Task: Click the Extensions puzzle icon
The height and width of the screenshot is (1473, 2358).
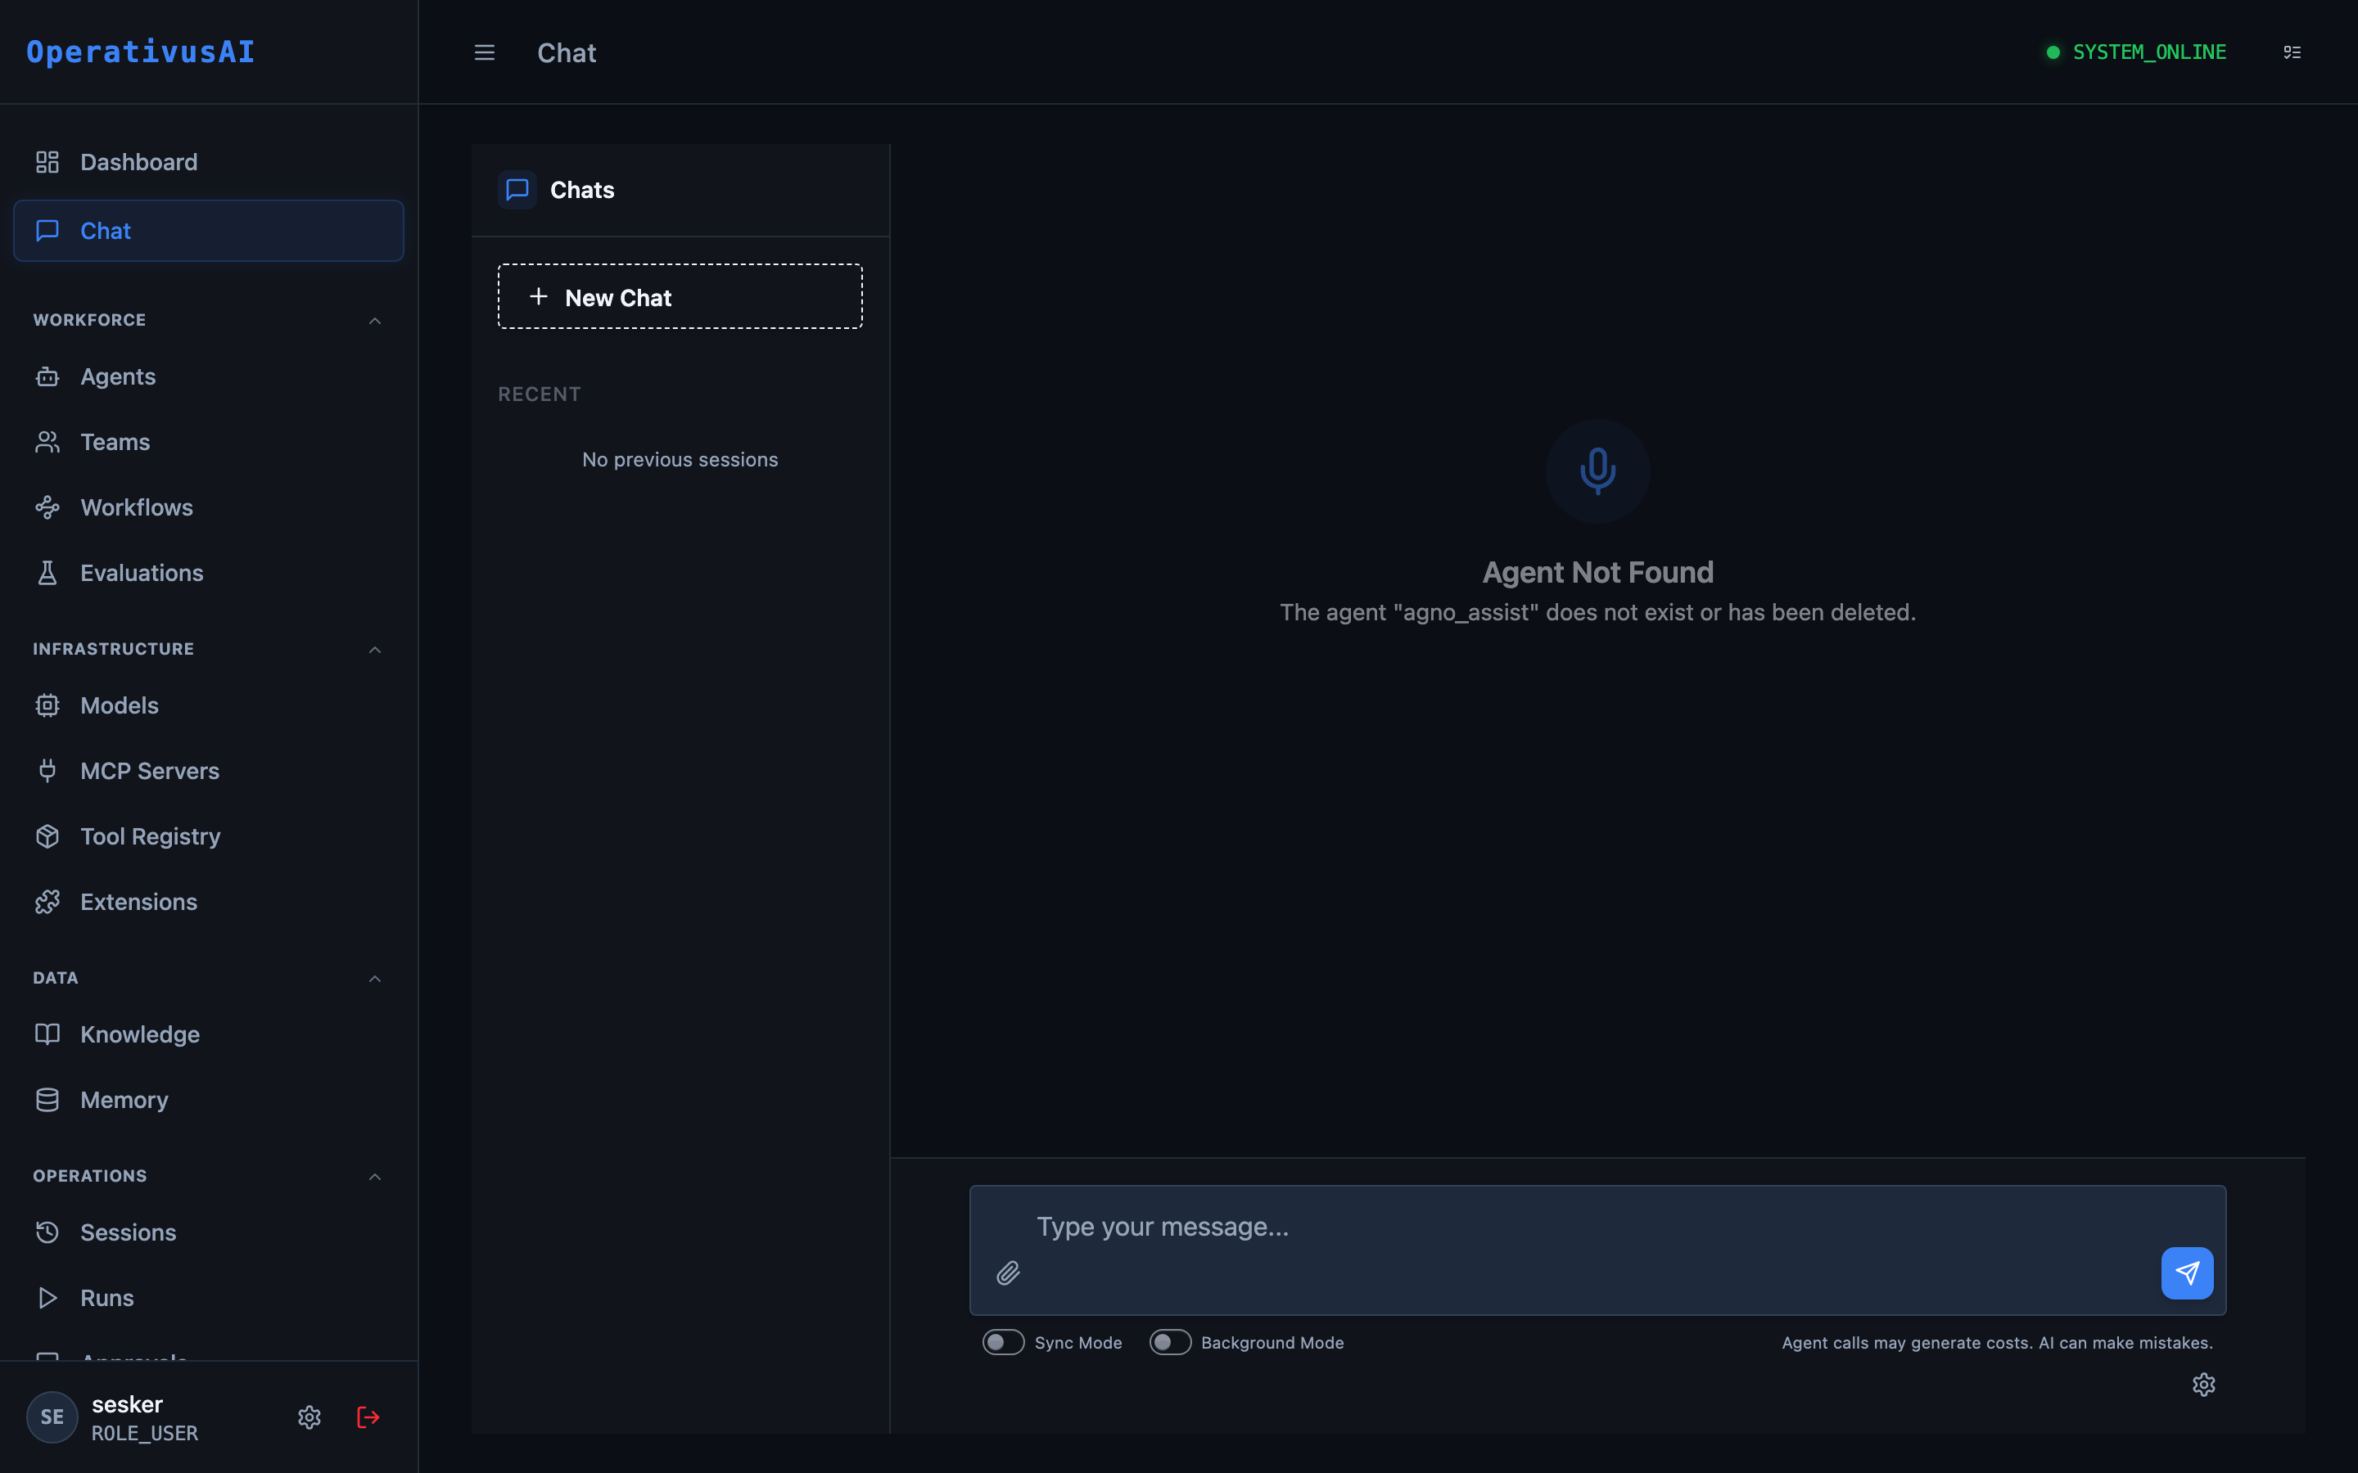Action: [47, 902]
